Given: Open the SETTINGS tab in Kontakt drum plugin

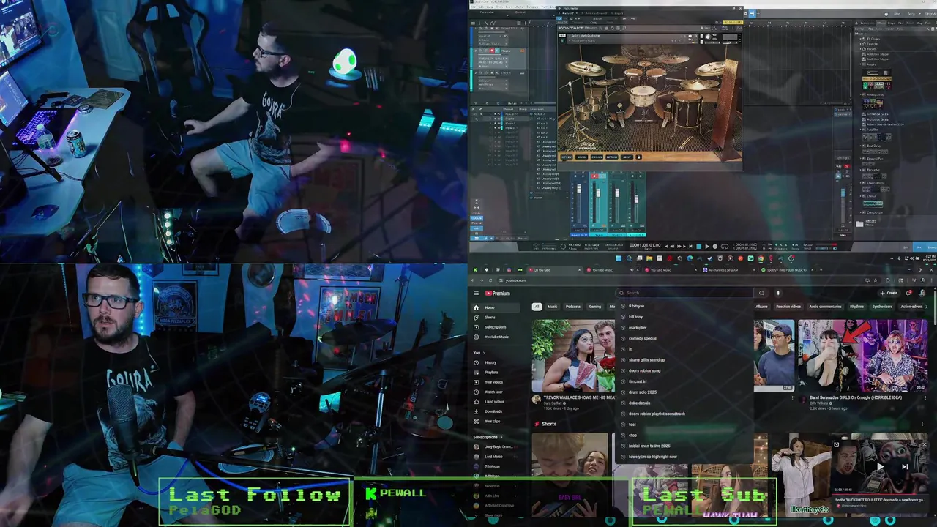Looking at the screenshot, I should (x=612, y=157).
